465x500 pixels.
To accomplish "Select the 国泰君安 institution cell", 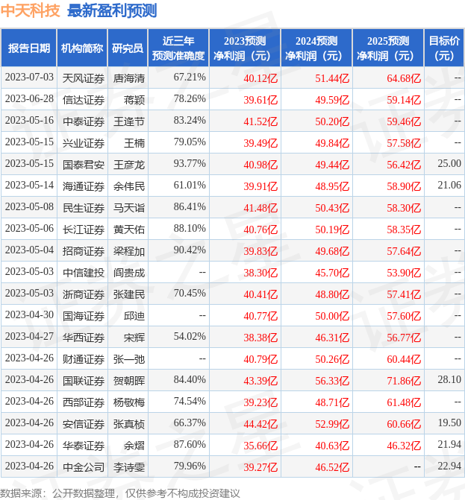I will click(x=84, y=165).
